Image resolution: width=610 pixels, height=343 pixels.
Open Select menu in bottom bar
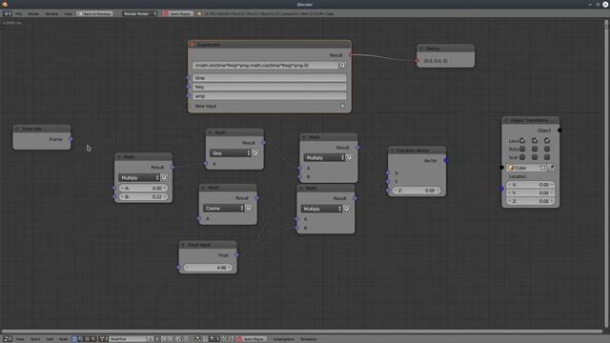pos(35,339)
